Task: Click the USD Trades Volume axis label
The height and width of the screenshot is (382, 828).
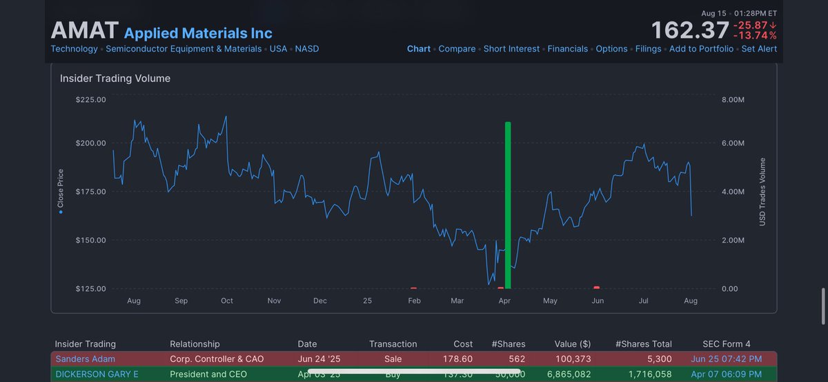Action: (762, 192)
